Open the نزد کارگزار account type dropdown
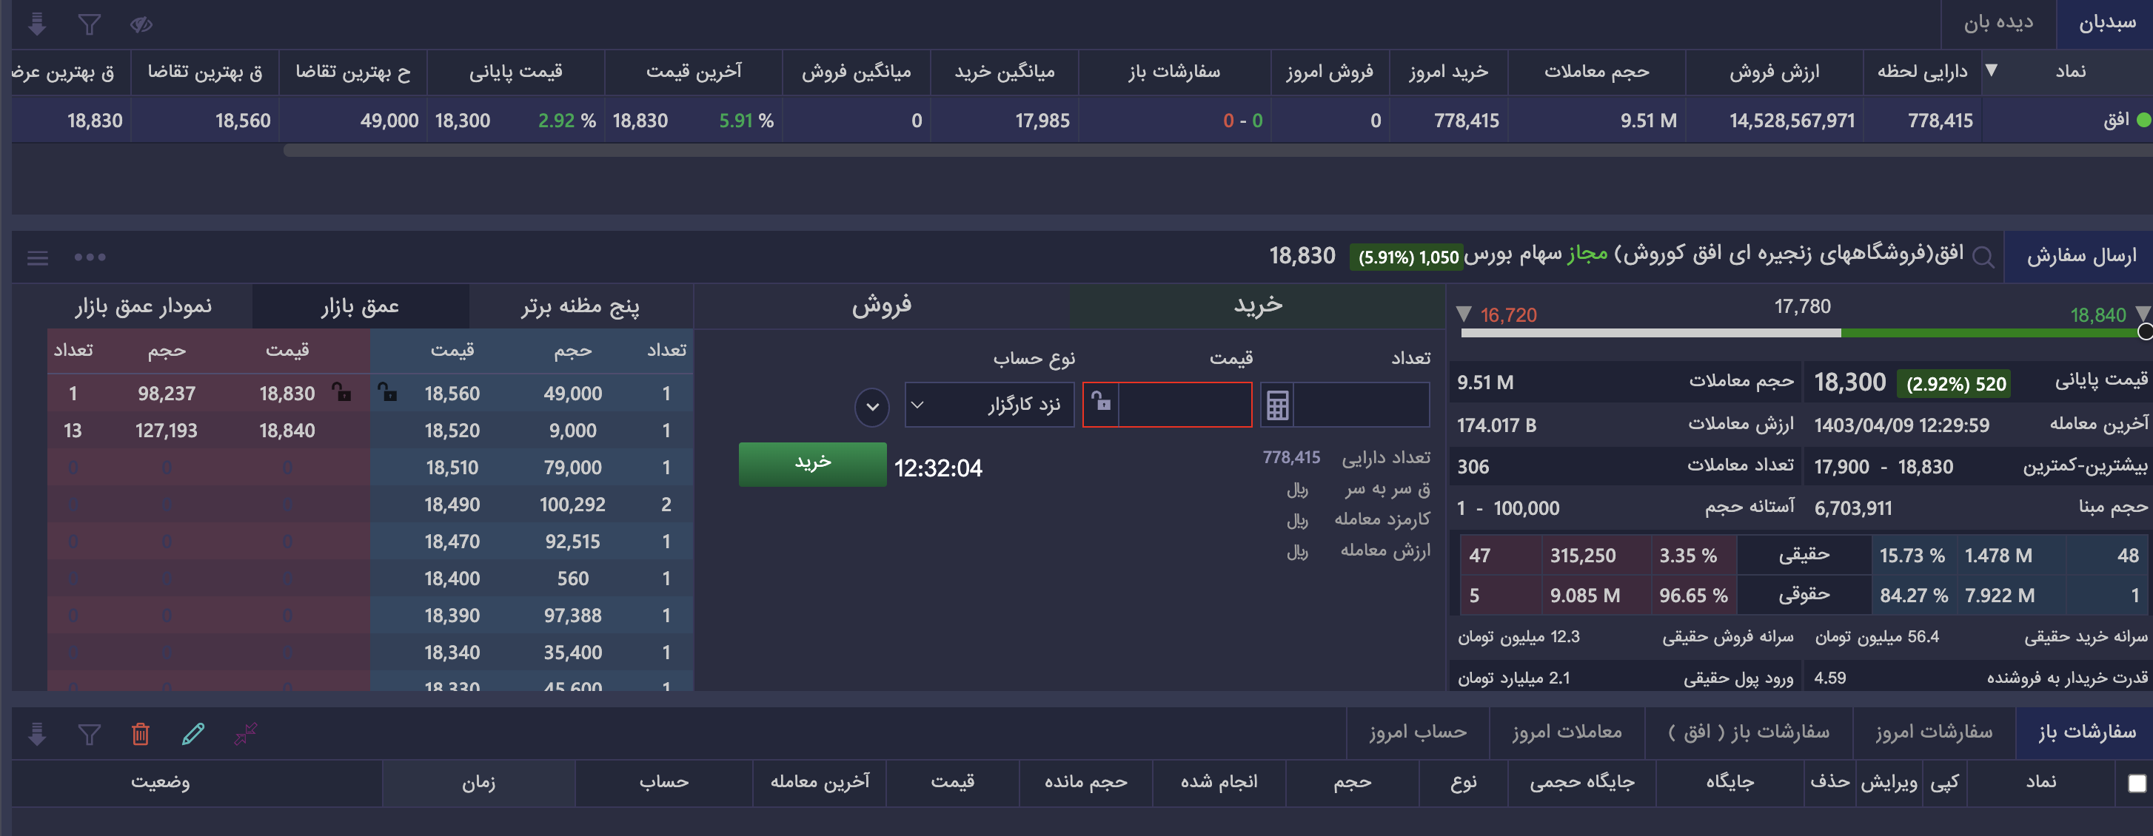 click(x=990, y=405)
